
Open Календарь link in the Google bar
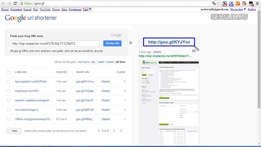[75, 9]
